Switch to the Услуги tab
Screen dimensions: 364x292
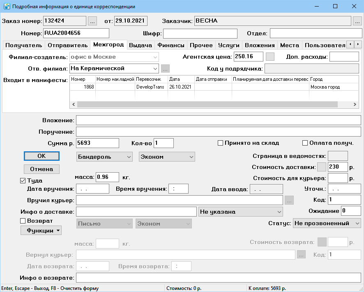click(x=229, y=45)
